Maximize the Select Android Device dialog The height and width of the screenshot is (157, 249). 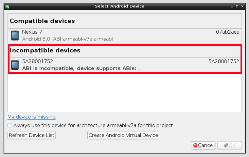point(237,6)
